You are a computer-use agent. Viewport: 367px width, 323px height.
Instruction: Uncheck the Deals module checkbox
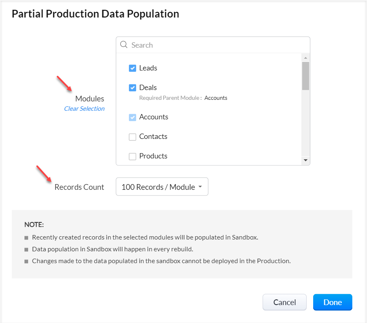click(x=132, y=88)
